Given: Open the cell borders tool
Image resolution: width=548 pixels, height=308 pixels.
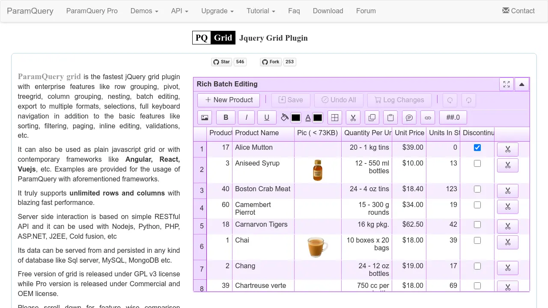Looking at the screenshot, I should tap(335, 118).
